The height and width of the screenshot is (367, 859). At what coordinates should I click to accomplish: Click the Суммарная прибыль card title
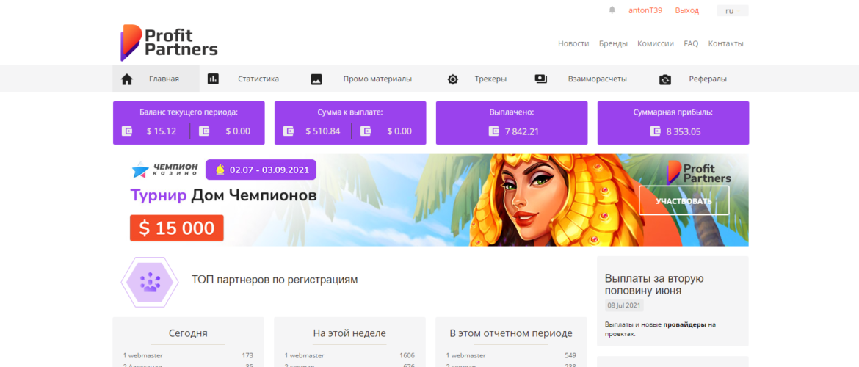(x=673, y=112)
